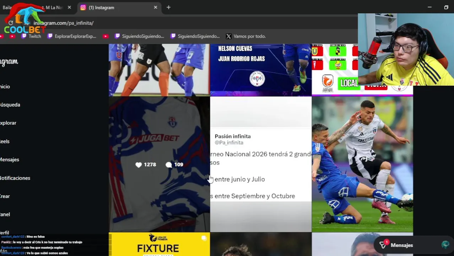Image resolution: width=454 pixels, height=256 pixels.
Task: Close the first browser tab next to Instagram
Action: tap(69, 7)
